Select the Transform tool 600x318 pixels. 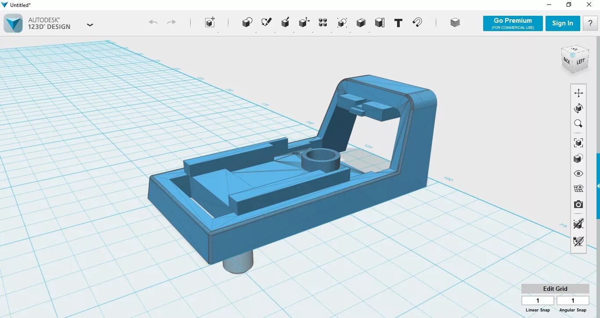[210, 22]
